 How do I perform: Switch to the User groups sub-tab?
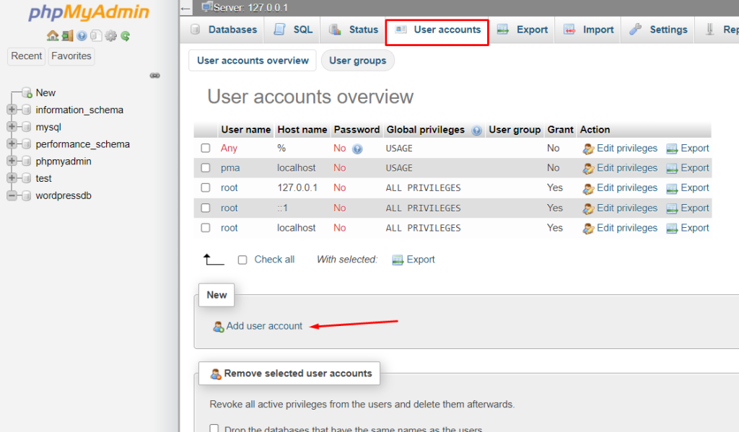pos(358,61)
